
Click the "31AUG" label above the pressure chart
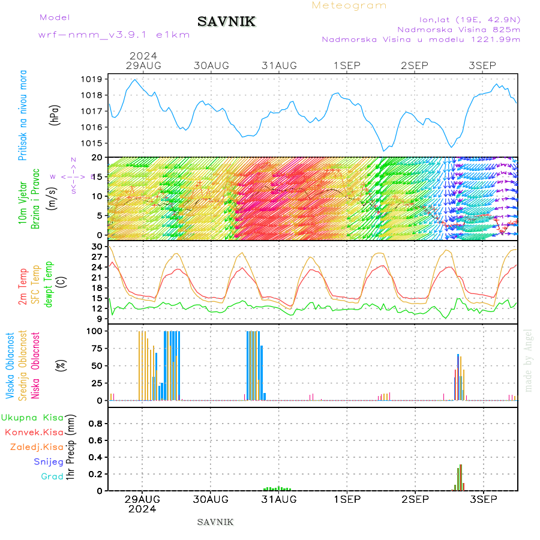(x=279, y=65)
